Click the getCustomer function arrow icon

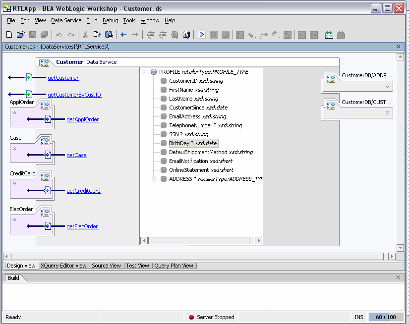pos(28,78)
